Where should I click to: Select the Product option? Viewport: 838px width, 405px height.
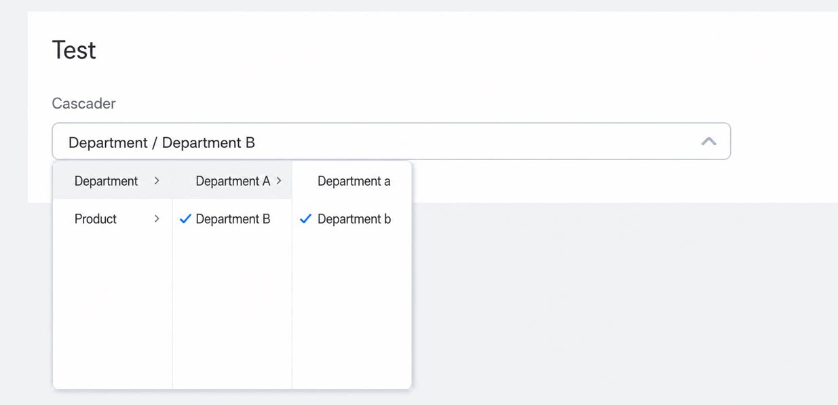tap(113, 218)
